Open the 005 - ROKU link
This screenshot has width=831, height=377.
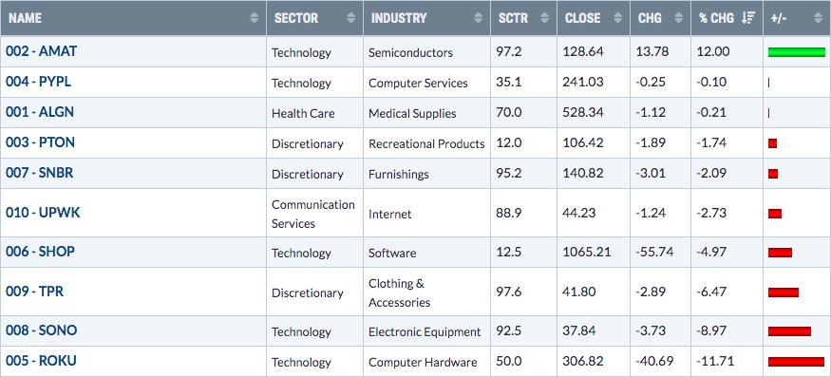42,361
